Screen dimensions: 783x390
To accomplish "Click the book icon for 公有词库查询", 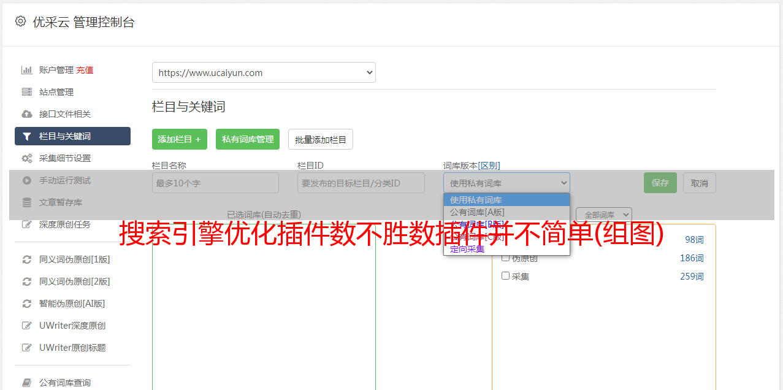I will (x=26, y=383).
